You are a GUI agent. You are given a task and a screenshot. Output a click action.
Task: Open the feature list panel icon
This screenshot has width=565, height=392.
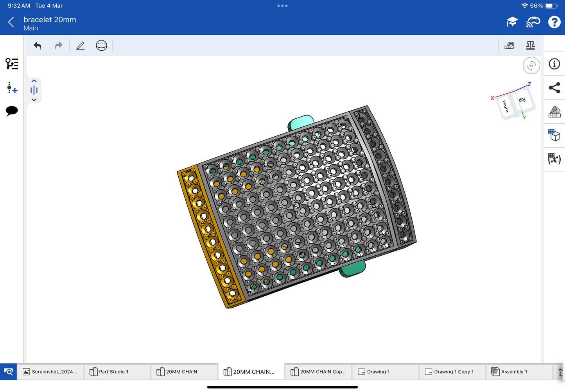click(x=12, y=64)
